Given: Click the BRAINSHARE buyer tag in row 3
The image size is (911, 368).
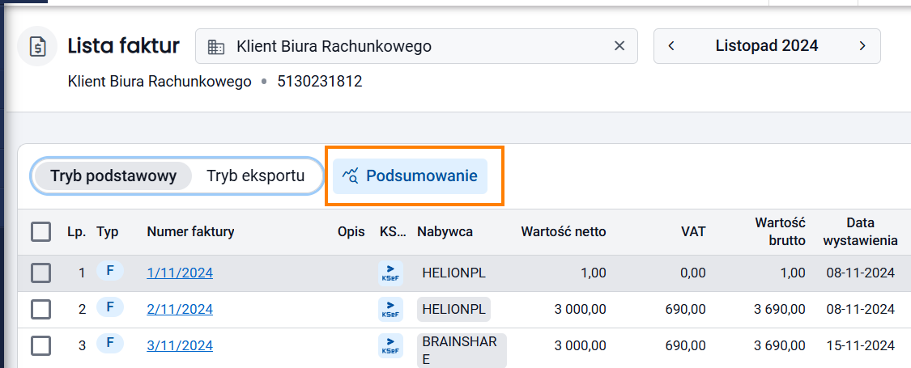Looking at the screenshot, I should pos(462,350).
